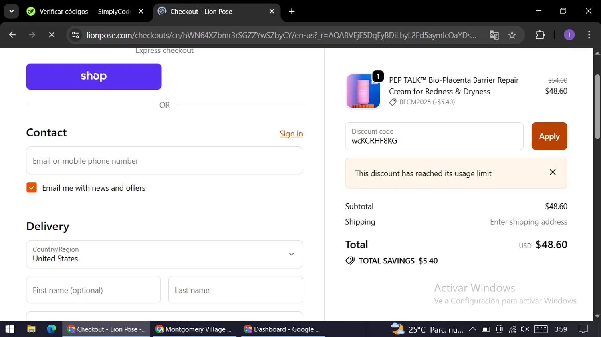
Task: Go forward to the next page
Action: point(32,35)
